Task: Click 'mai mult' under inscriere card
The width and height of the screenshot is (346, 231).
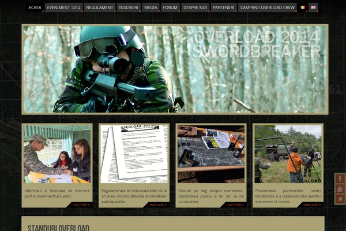Action: 81,204
